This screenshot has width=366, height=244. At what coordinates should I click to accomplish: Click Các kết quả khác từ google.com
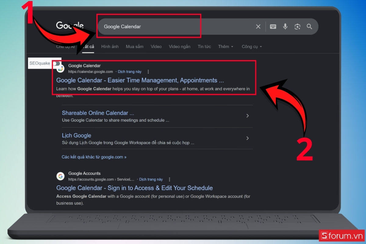(94, 157)
